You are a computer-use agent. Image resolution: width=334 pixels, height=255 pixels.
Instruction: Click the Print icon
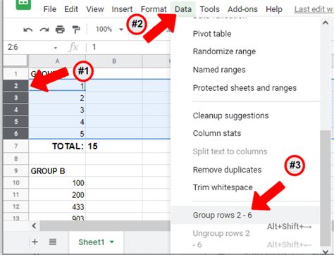coord(60,30)
